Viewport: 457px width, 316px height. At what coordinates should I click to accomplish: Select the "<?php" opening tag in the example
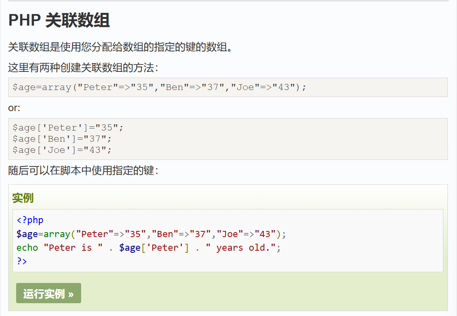click(29, 220)
